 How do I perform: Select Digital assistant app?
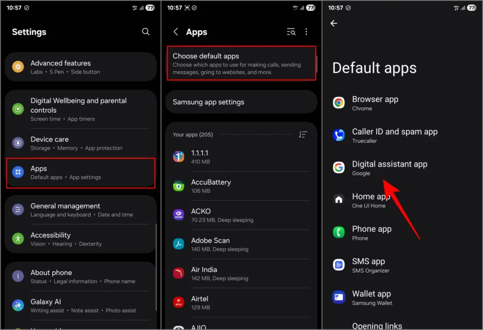pyautogui.click(x=402, y=168)
